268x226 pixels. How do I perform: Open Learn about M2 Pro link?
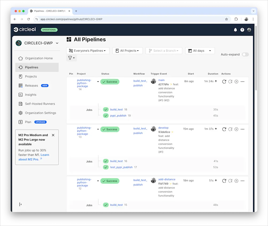pos(34,157)
